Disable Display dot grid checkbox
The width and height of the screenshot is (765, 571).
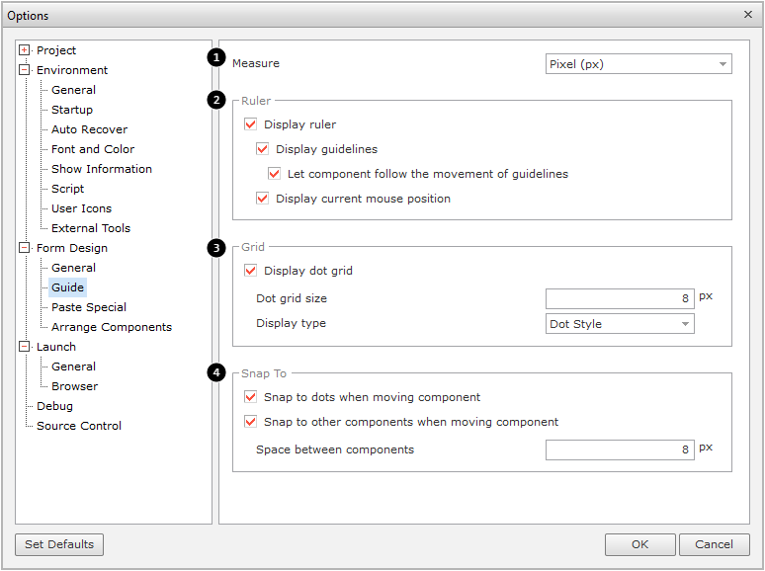[x=250, y=271]
